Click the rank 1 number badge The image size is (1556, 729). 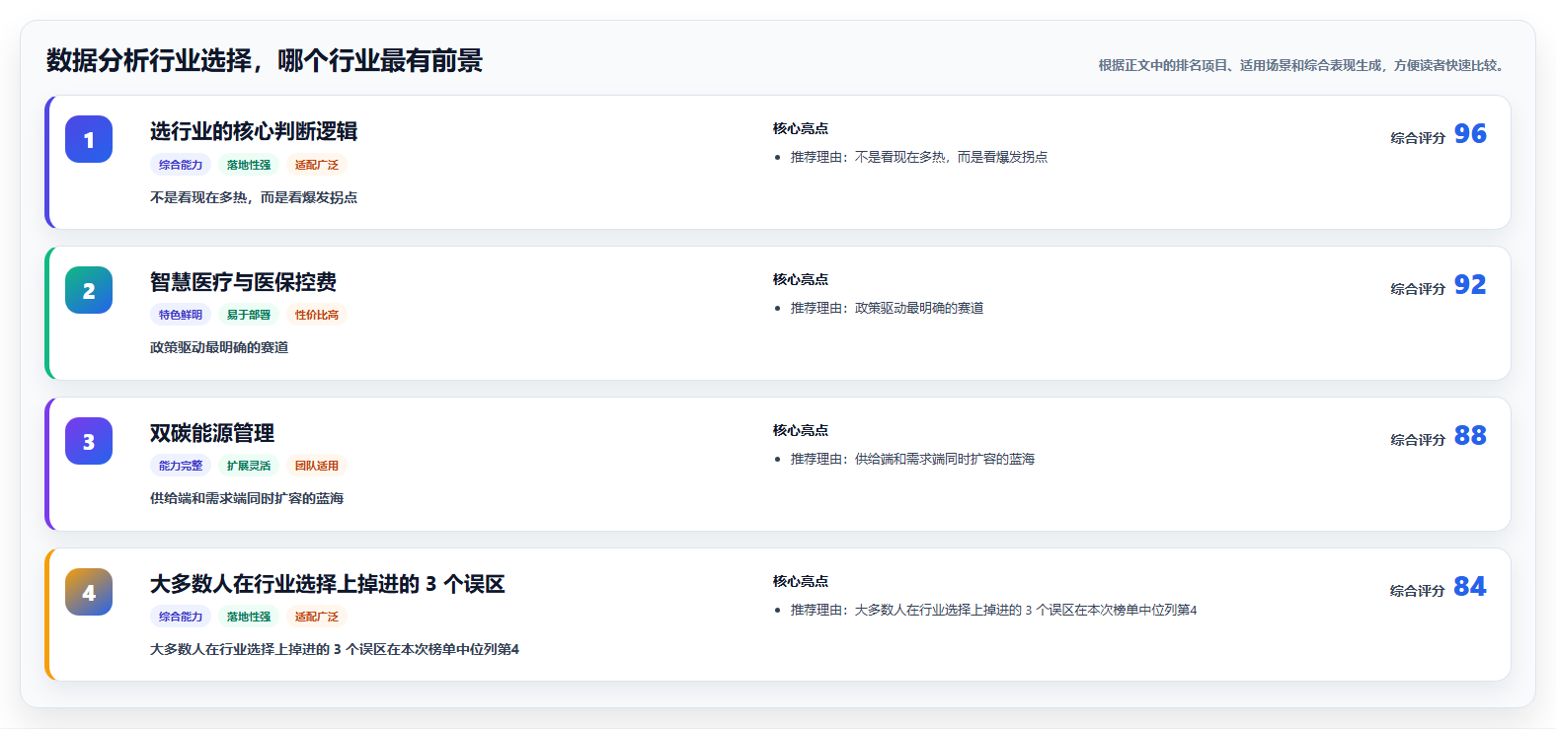89,139
